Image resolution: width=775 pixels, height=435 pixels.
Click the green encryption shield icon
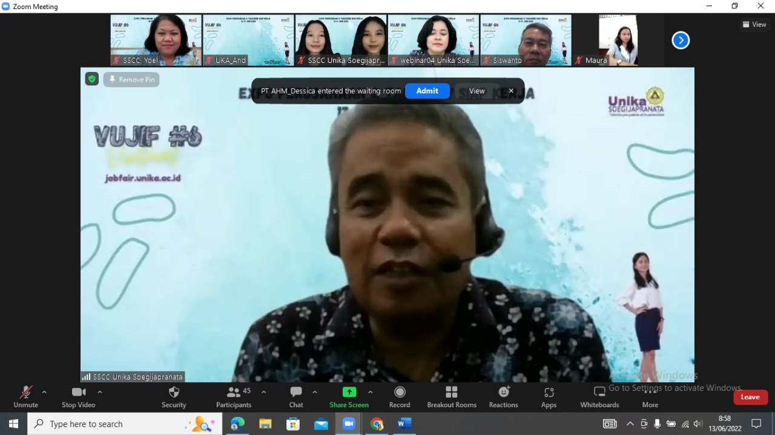click(91, 79)
